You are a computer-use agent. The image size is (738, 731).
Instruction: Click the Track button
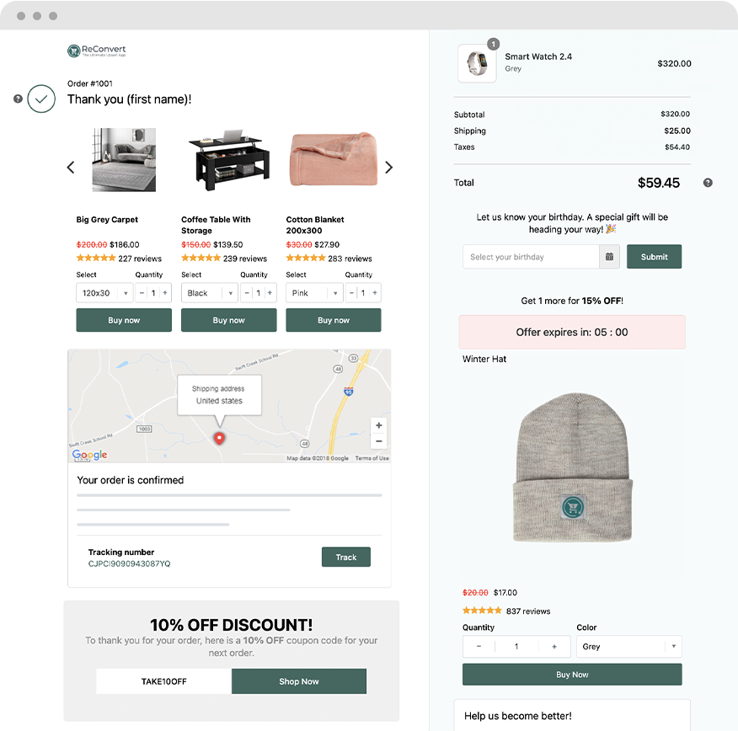coord(345,557)
